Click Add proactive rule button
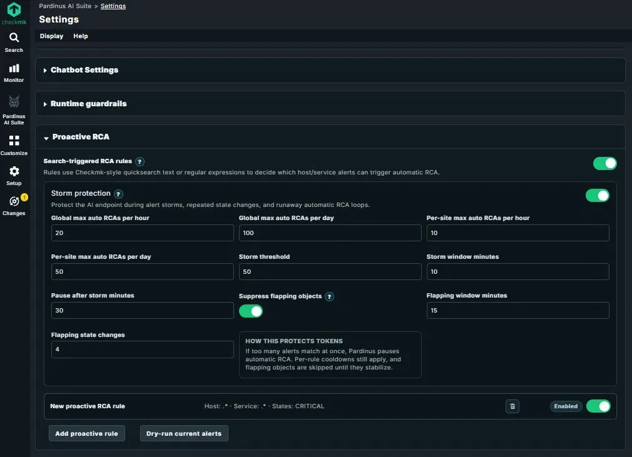The image size is (632, 457). [x=86, y=433]
